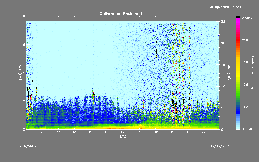259x162 pixels.
Task: Click the "8" tick on the km axis
Action: pyautogui.click(x=24, y=16)
